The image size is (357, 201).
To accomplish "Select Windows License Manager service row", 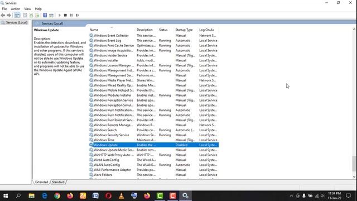I will click(154, 65).
